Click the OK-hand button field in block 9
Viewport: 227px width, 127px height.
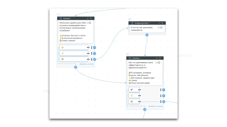(134, 96)
